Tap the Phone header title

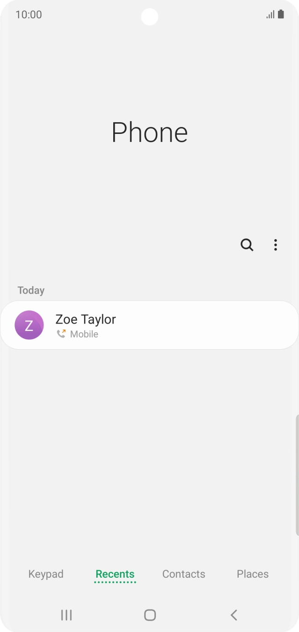coord(149,132)
